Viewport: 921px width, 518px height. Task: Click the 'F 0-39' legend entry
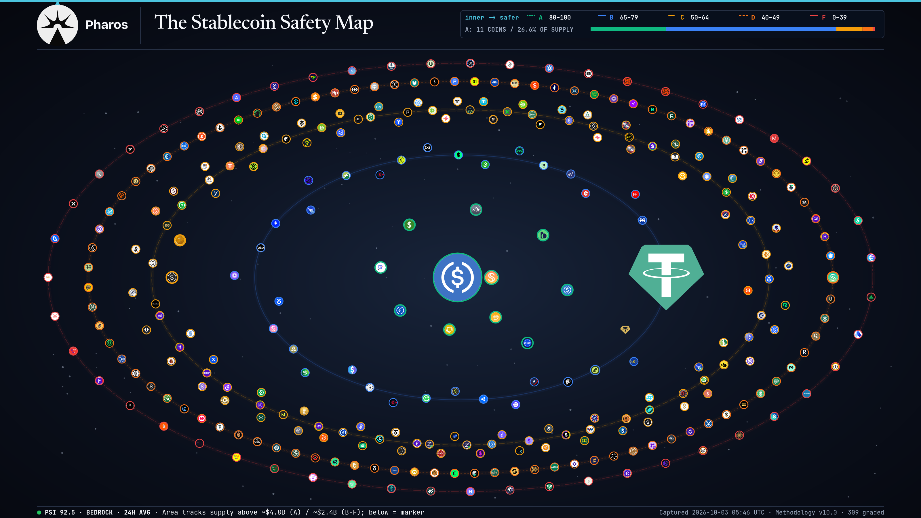(828, 17)
